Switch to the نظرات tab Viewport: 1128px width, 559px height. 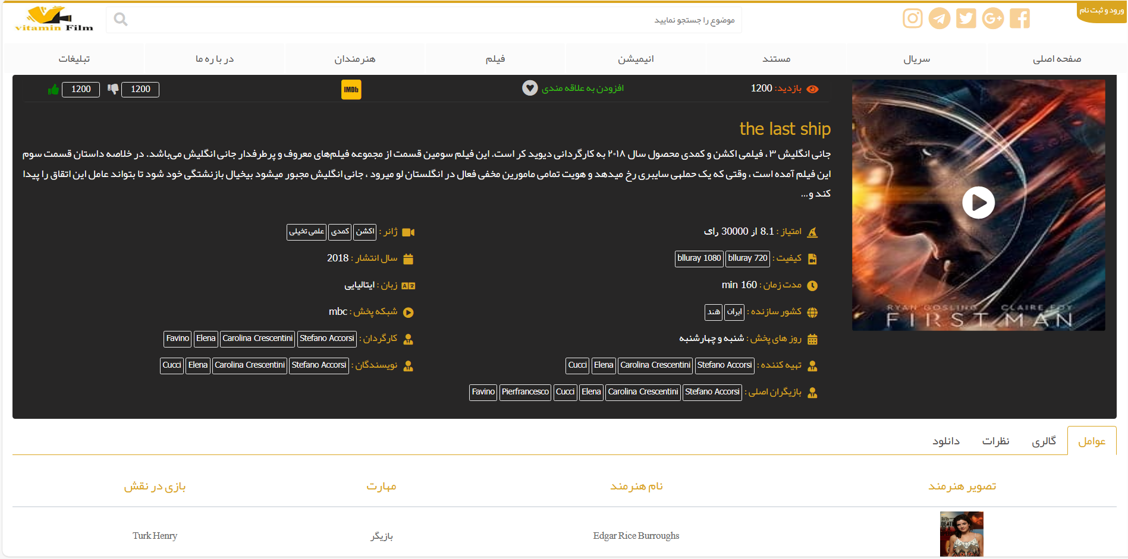[995, 441]
